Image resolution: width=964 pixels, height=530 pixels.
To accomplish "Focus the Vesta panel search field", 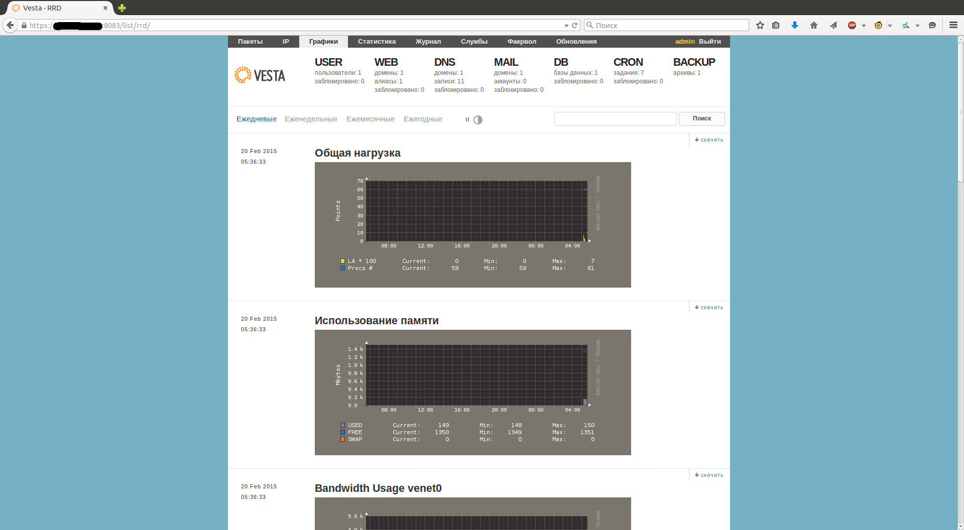I will point(615,119).
